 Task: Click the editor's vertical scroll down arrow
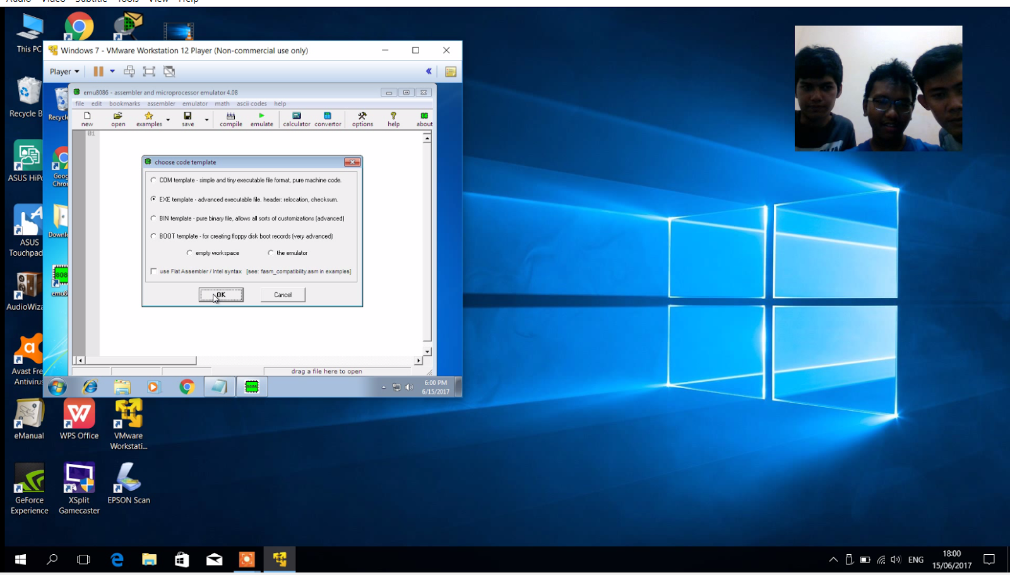click(x=427, y=352)
